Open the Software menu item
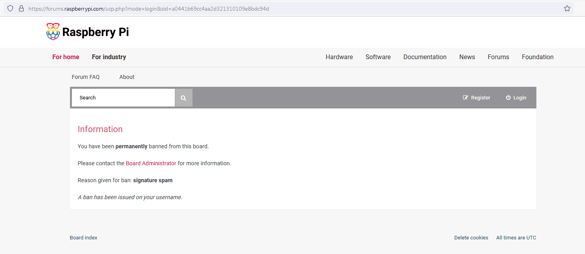 tap(378, 57)
